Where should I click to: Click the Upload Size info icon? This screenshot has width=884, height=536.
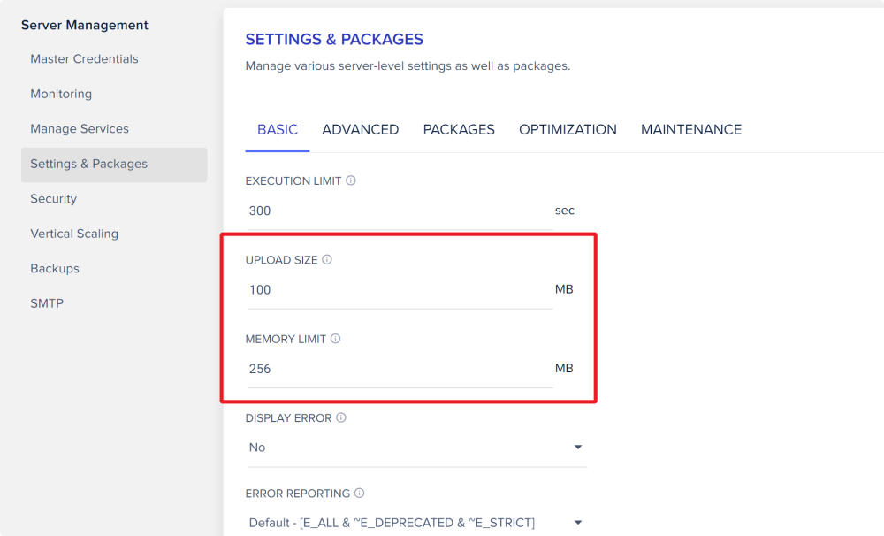[x=327, y=259]
